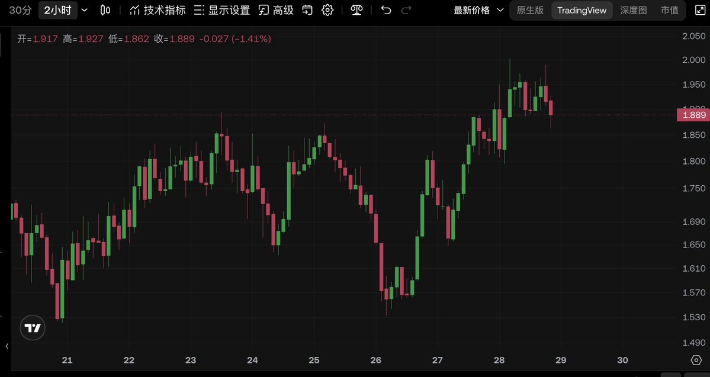Expand the time interval dropdown arrow
This screenshot has width=710, height=377.
pos(84,10)
